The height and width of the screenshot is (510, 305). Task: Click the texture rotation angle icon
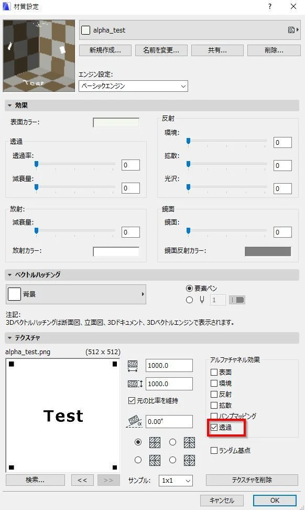point(134,421)
